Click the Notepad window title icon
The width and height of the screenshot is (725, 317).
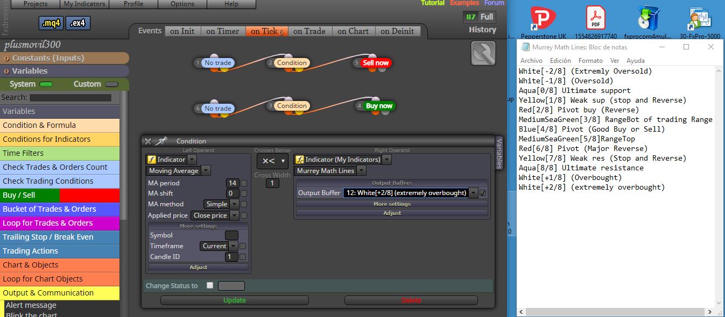coord(524,47)
